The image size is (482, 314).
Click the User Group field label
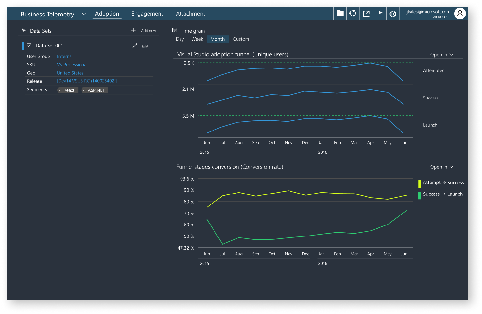[38, 56]
